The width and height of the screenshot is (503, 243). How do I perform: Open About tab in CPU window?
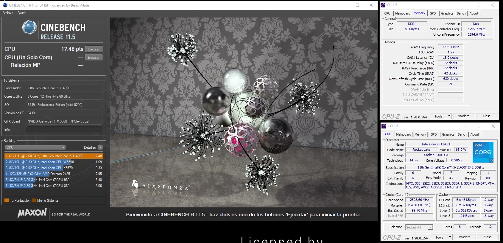pos(475,134)
